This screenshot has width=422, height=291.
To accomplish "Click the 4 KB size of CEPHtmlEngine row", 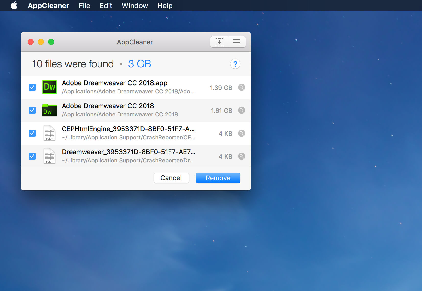I will tap(226, 134).
